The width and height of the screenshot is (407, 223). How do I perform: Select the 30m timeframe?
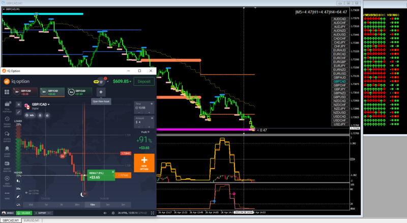77,205
